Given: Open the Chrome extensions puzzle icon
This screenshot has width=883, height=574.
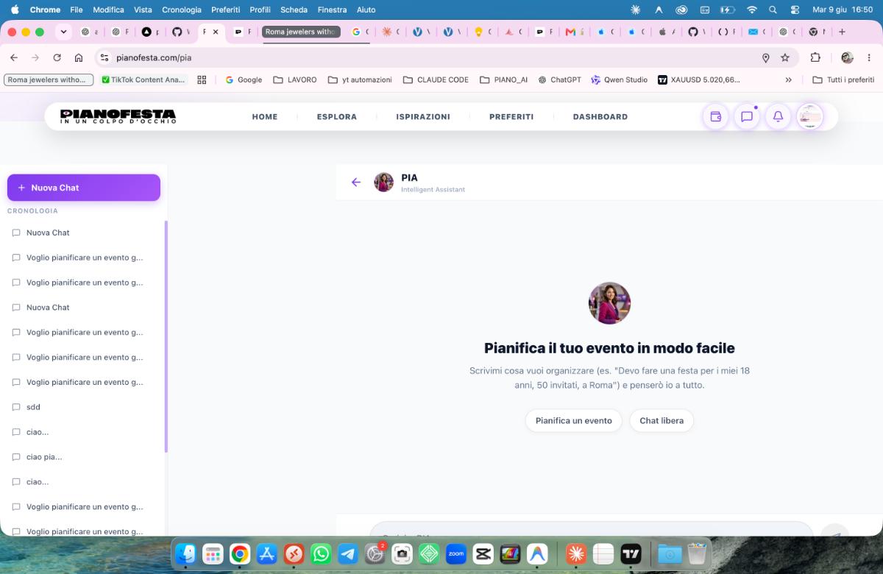Looking at the screenshot, I should click(815, 57).
